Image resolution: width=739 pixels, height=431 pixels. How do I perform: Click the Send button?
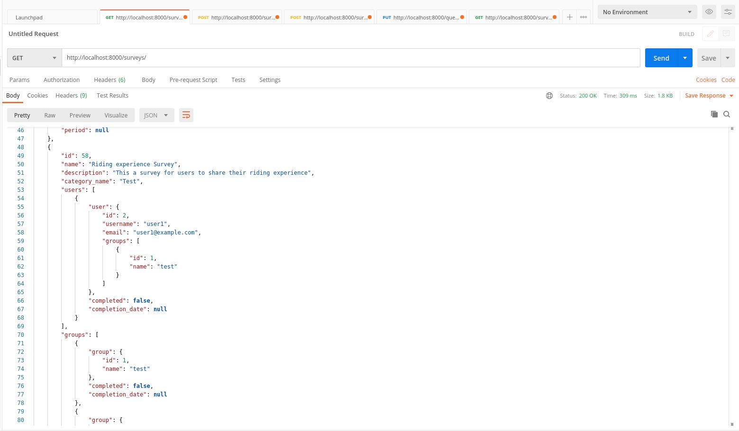[661, 57]
